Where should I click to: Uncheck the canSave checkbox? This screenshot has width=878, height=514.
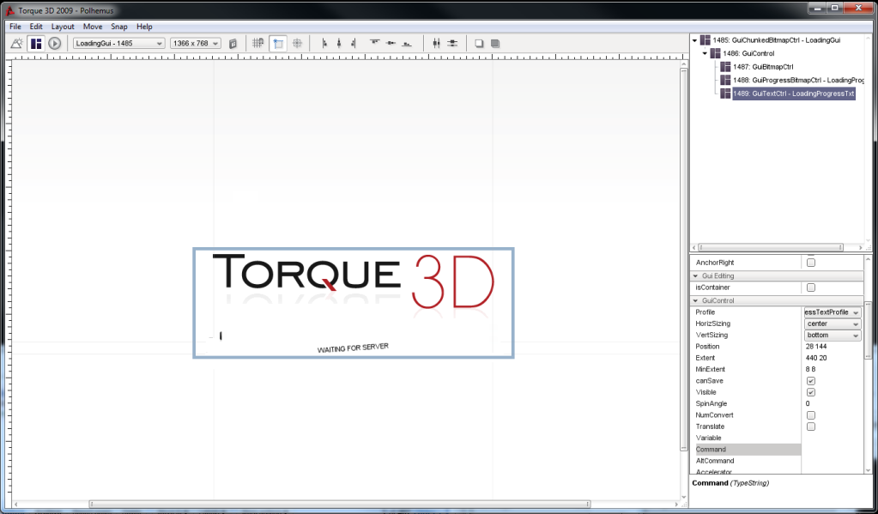pyautogui.click(x=811, y=380)
